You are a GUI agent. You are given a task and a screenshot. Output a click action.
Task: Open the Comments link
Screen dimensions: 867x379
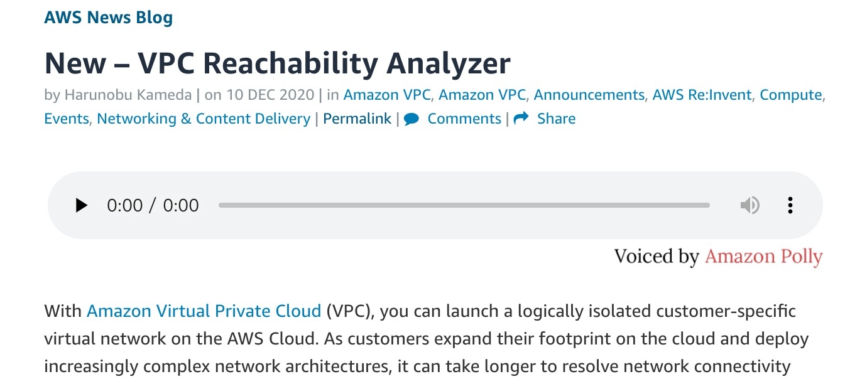(x=464, y=119)
